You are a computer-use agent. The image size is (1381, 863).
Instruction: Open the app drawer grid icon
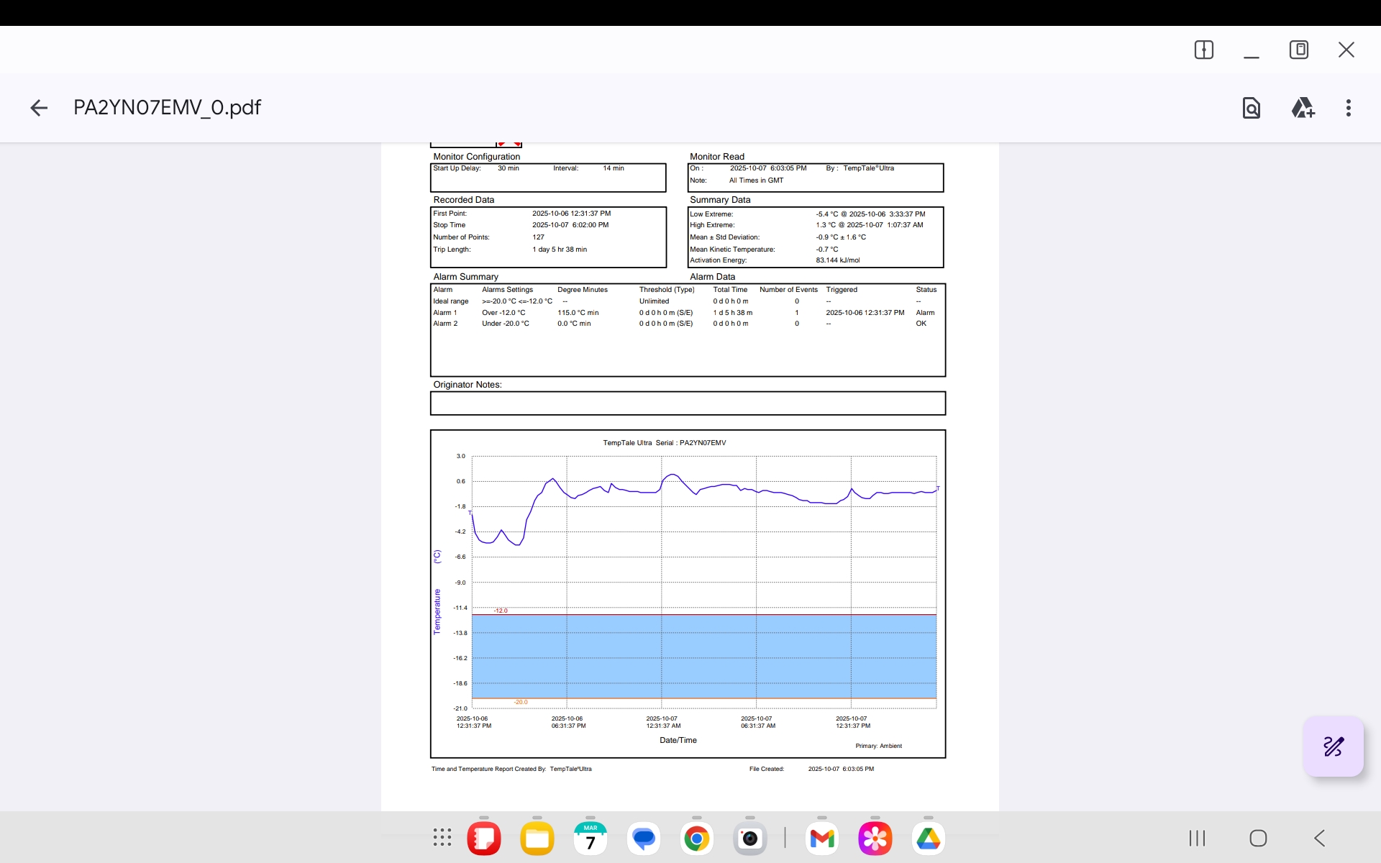tap(442, 838)
